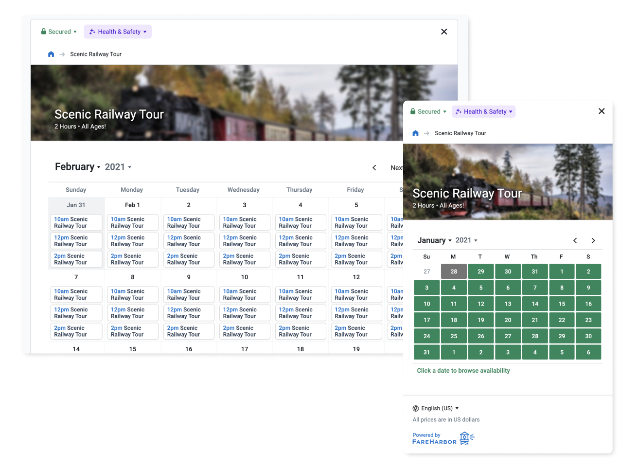This screenshot has width=637, height=469.
Task: Select the 2pm Scenic Railway Tour on February 11
Action: pyautogui.click(x=301, y=331)
